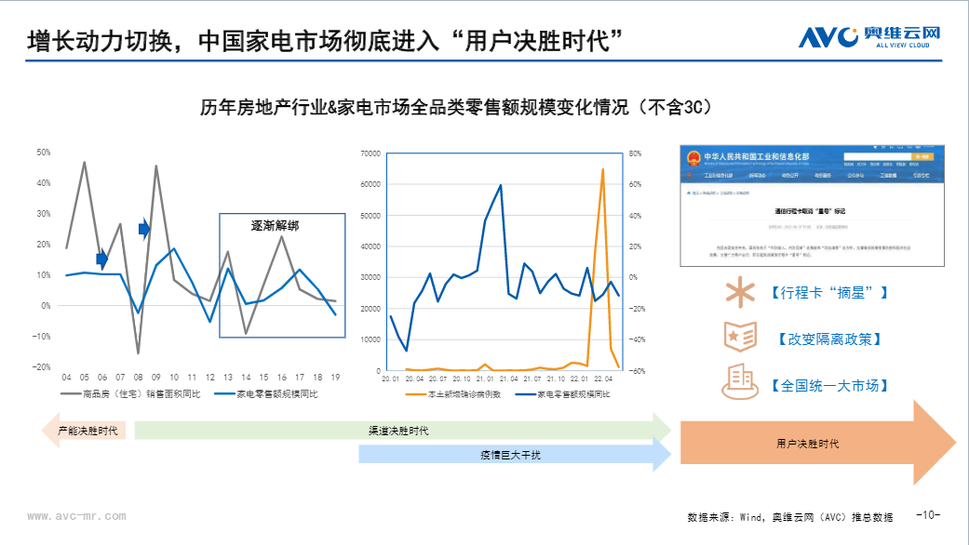
Task: Select the 逐渐解绑 label in the left chart
Action: 276,225
